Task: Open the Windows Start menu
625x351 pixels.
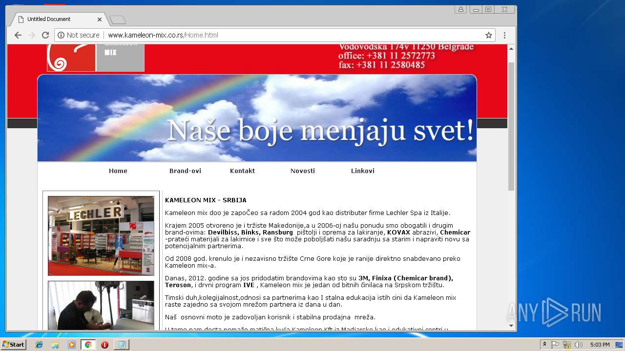Action: [13, 345]
